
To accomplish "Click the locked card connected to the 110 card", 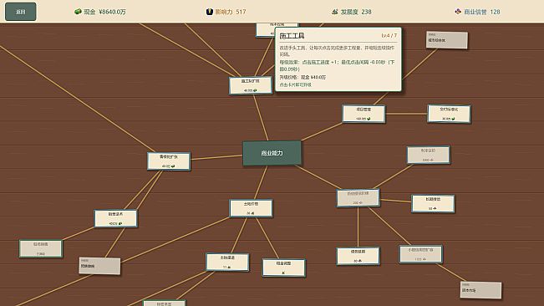I will tap(480, 290).
